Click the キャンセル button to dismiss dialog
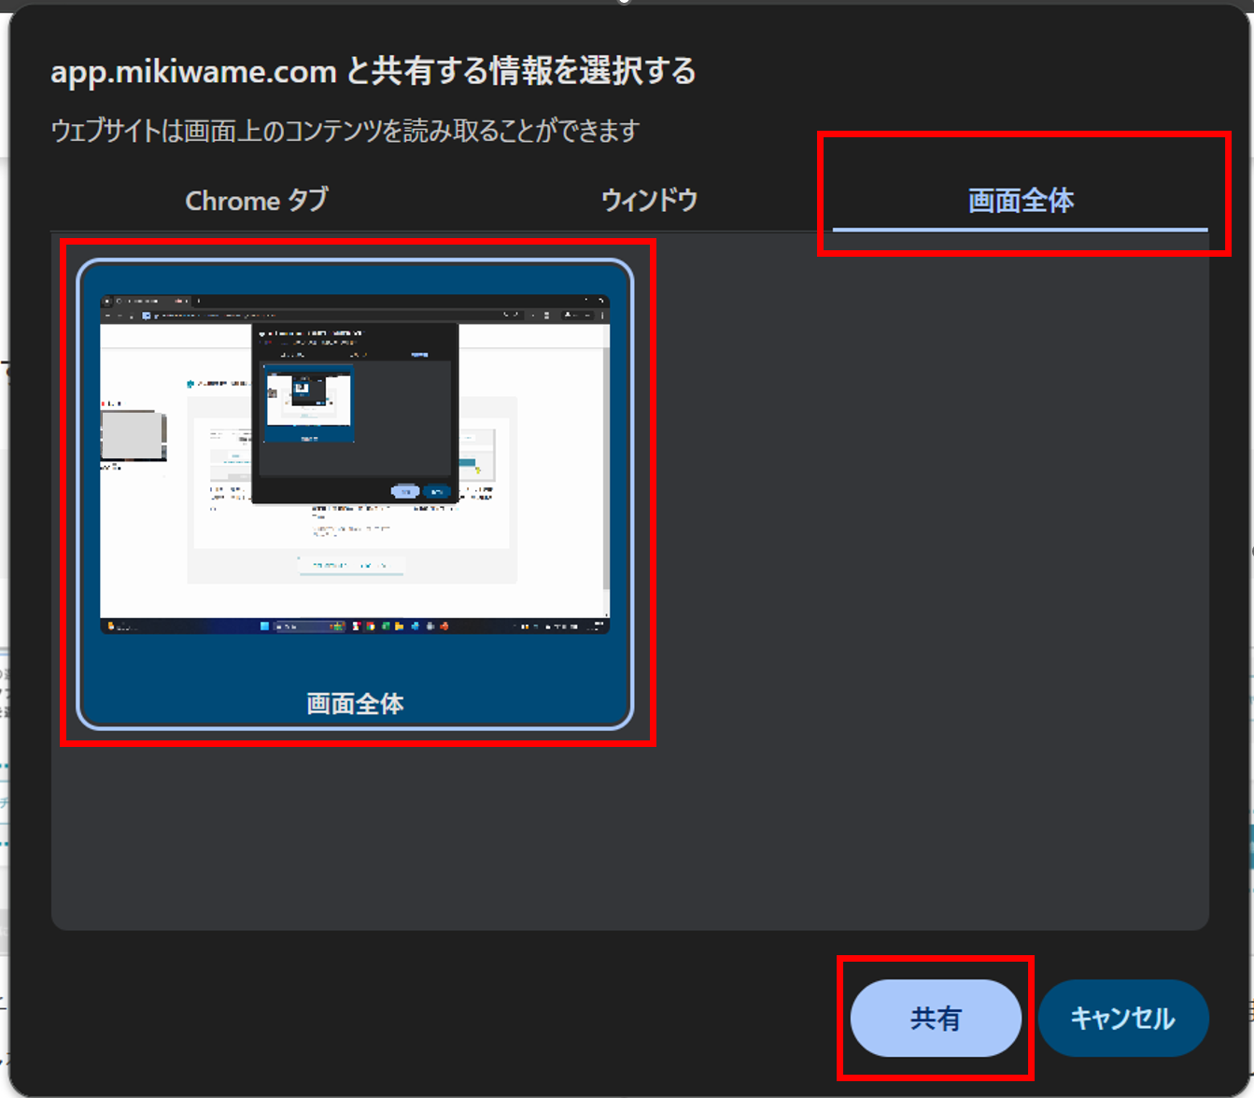This screenshot has width=1254, height=1098. tap(1123, 1018)
